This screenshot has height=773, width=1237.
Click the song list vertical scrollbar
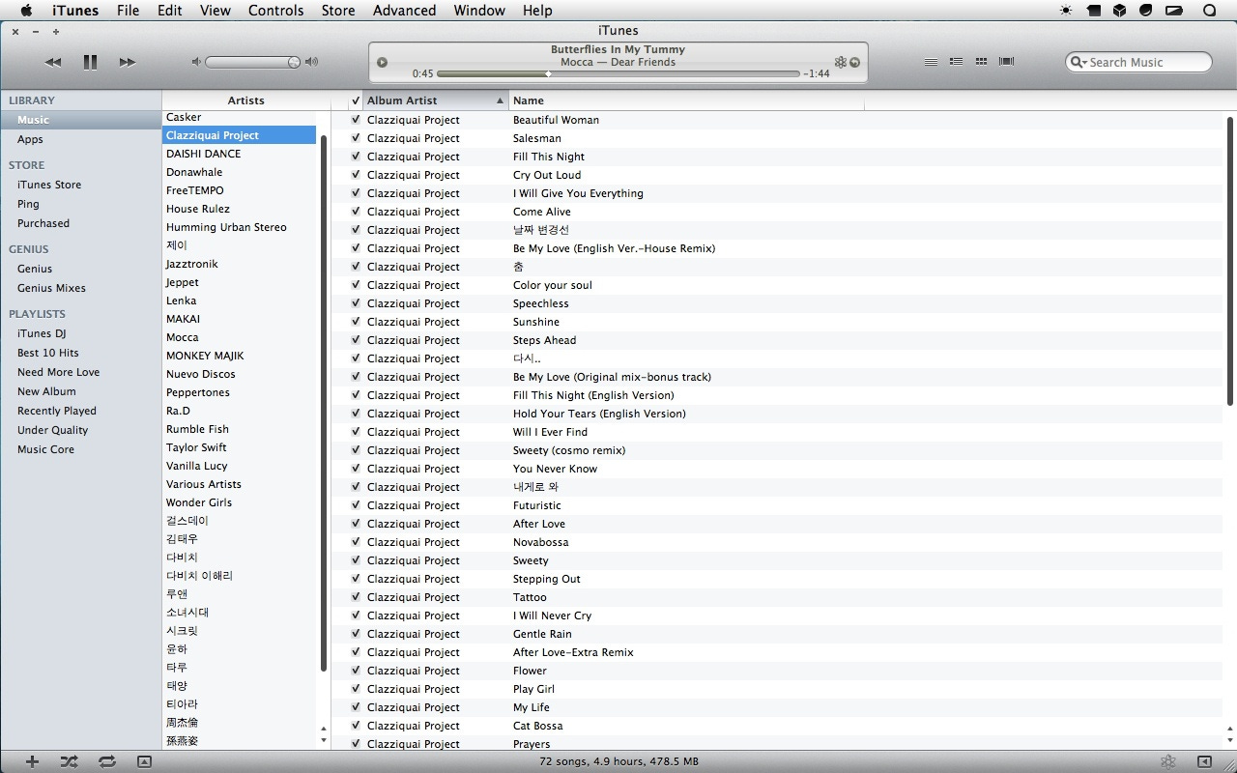coord(1229,261)
